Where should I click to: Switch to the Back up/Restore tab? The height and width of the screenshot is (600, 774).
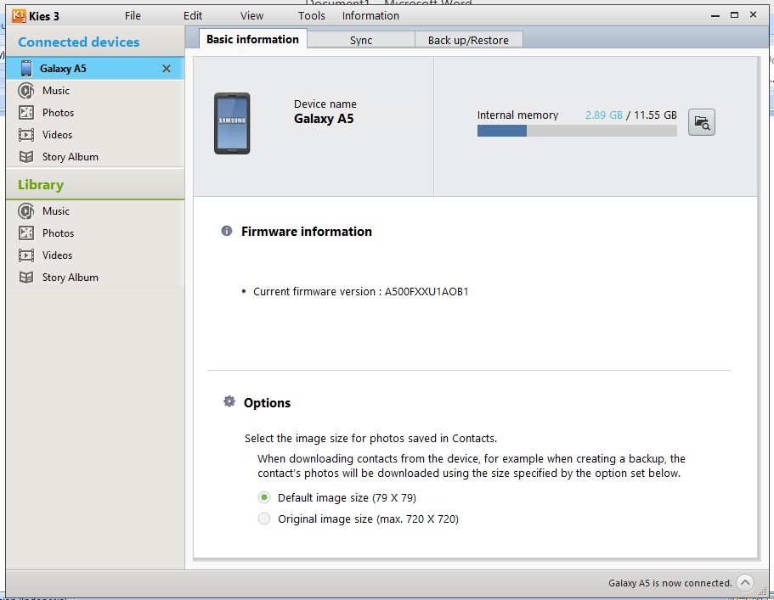point(469,39)
